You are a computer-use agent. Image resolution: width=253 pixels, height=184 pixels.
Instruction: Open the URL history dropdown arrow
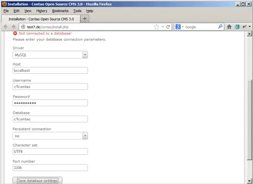[163, 27]
